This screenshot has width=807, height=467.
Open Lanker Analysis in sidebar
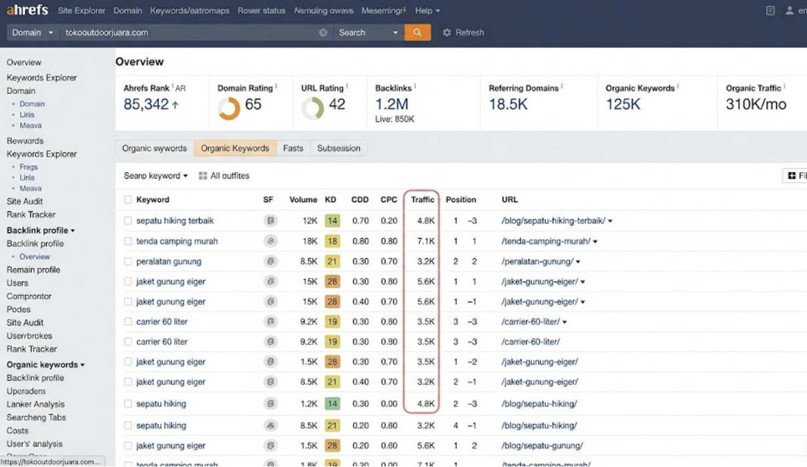point(35,404)
